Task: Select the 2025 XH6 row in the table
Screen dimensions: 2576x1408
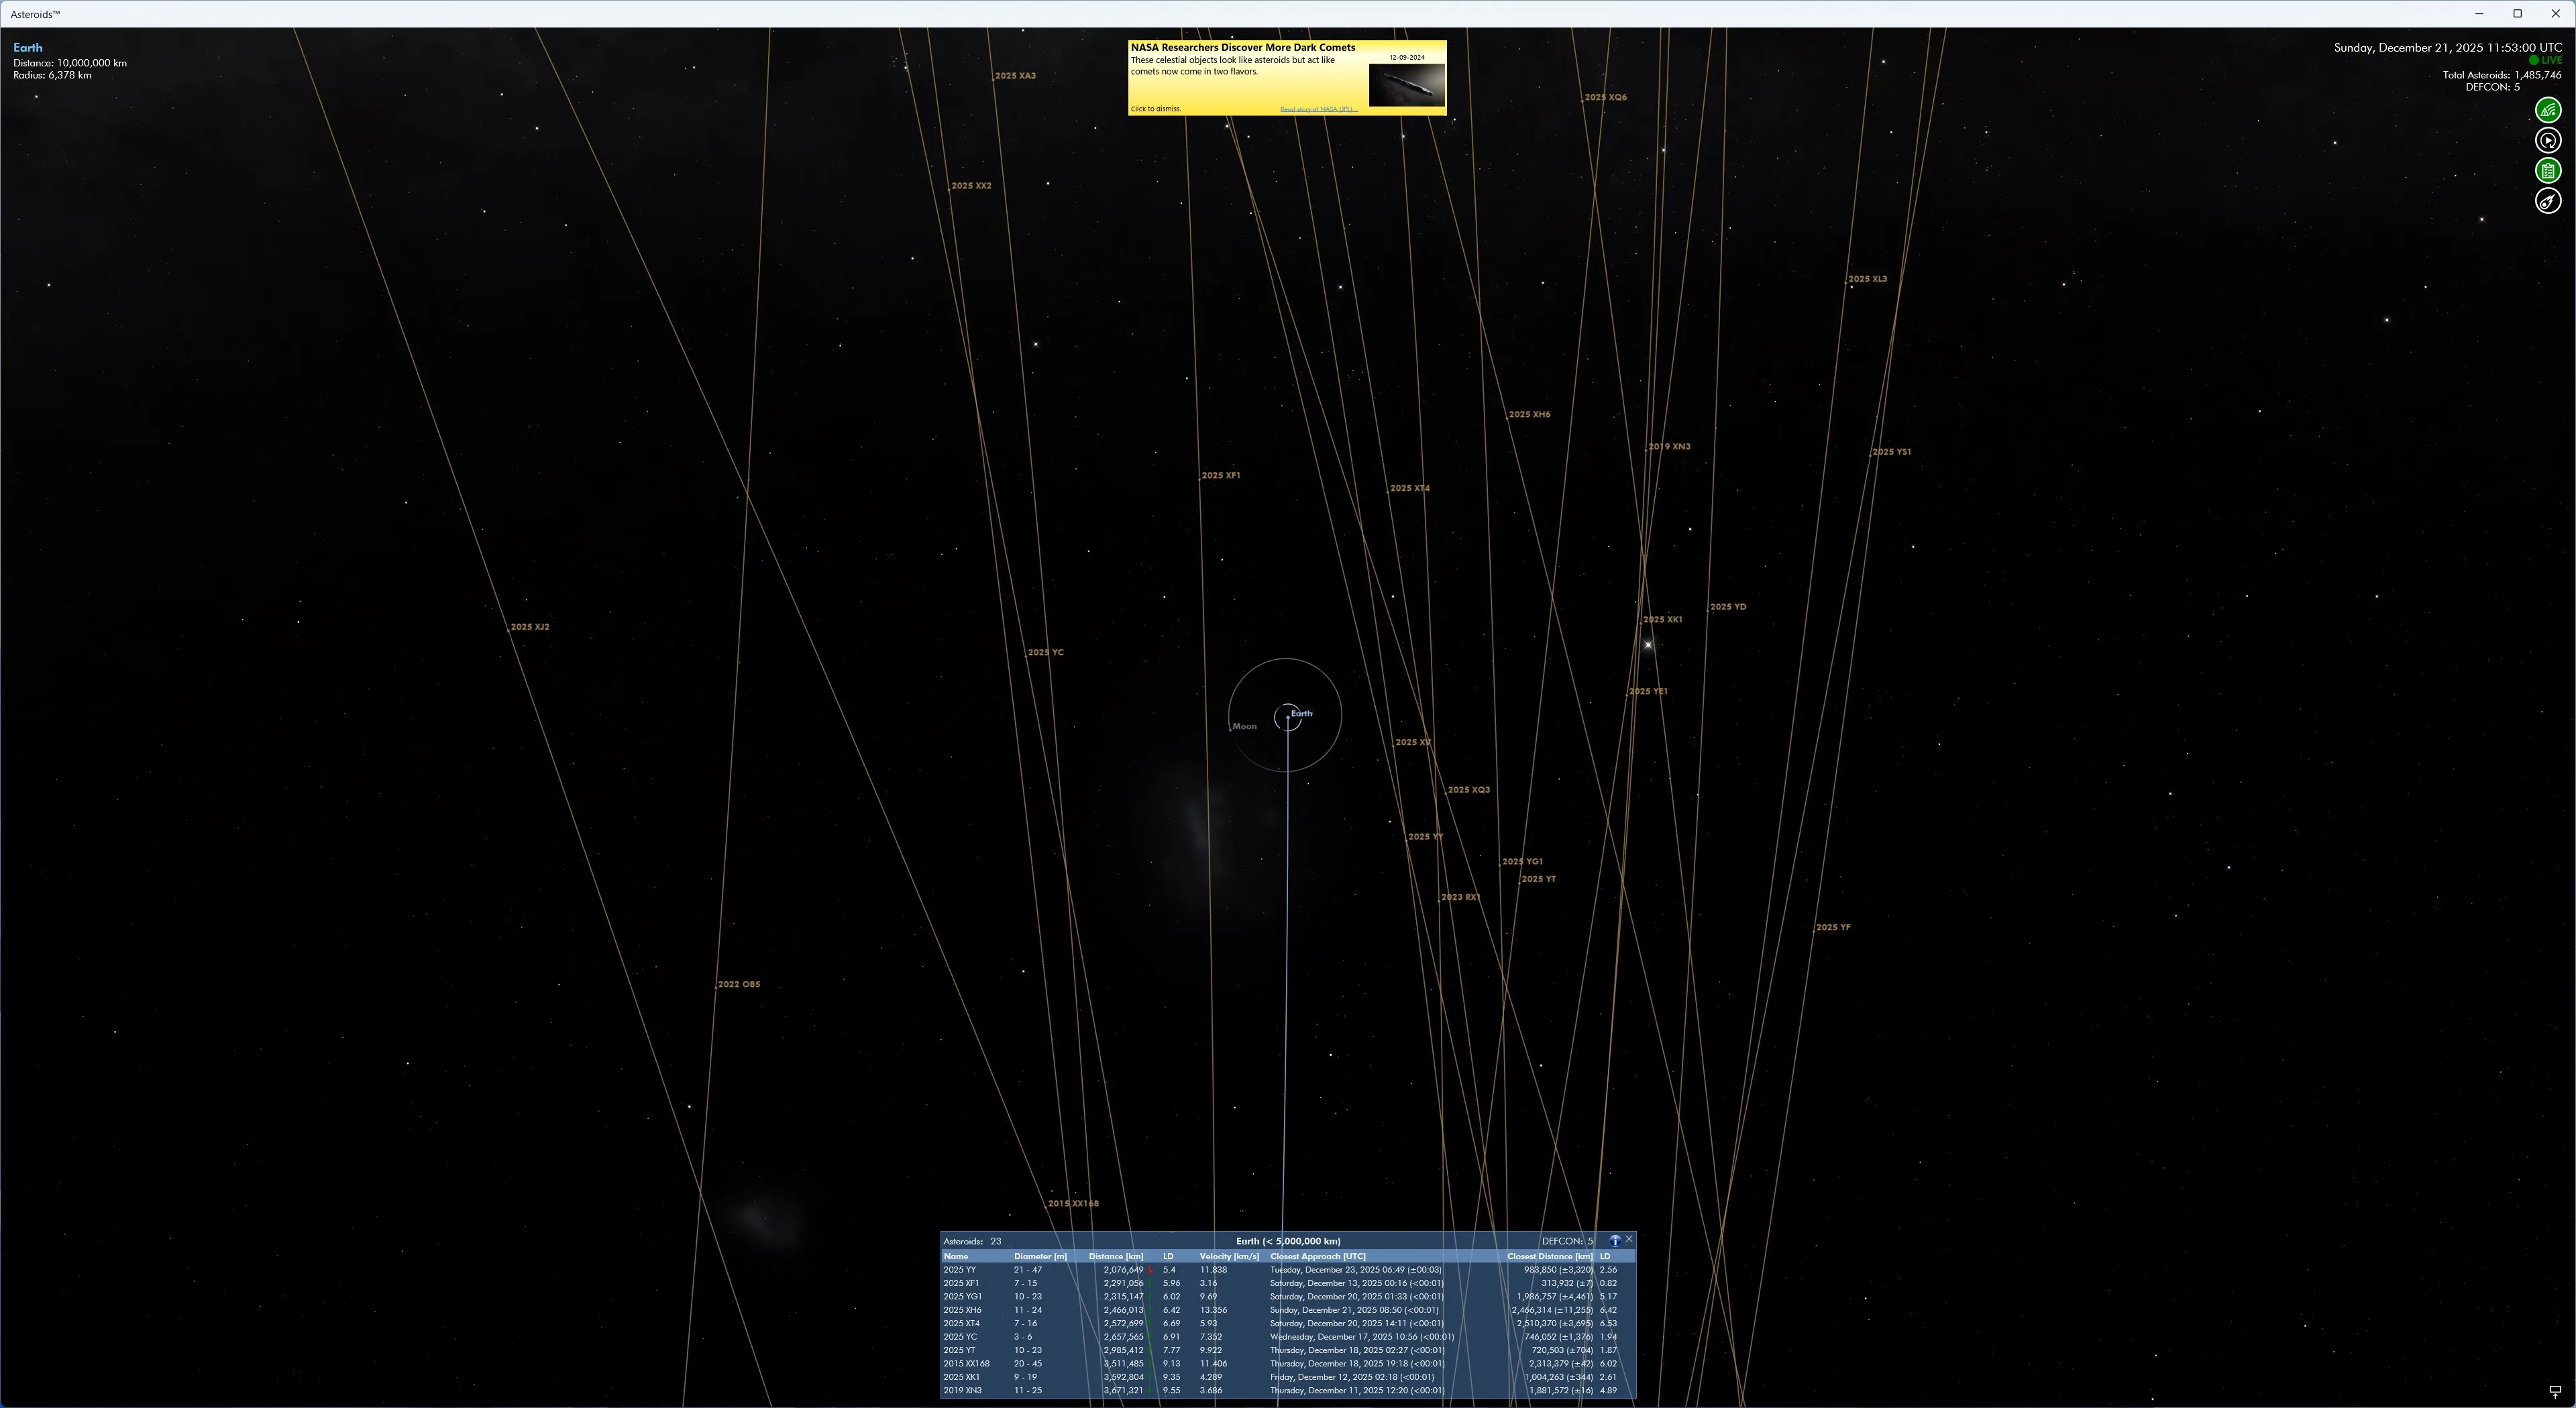Action: pyautogui.click(x=1287, y=1310)
